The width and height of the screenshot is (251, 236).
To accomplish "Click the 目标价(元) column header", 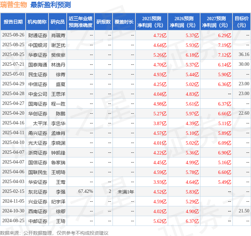I will [242, 22].
